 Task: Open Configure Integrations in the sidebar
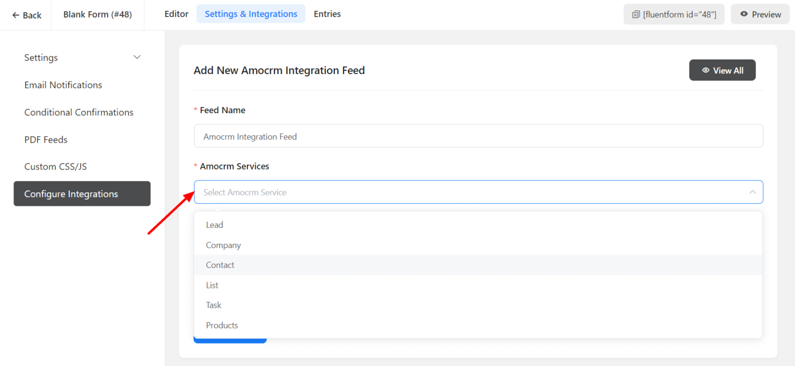pyautogui.click(x=71, y=193)
